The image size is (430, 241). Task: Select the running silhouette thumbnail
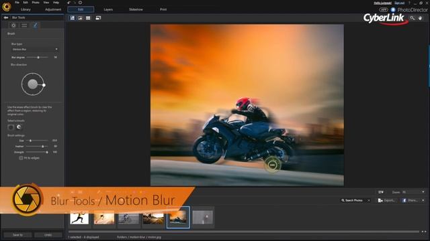point(79,218)
